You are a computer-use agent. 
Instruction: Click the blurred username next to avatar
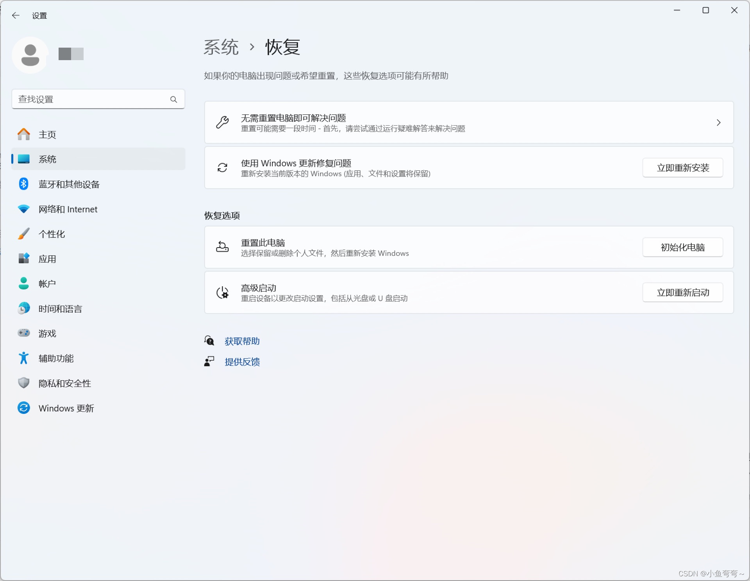point(71,54)
